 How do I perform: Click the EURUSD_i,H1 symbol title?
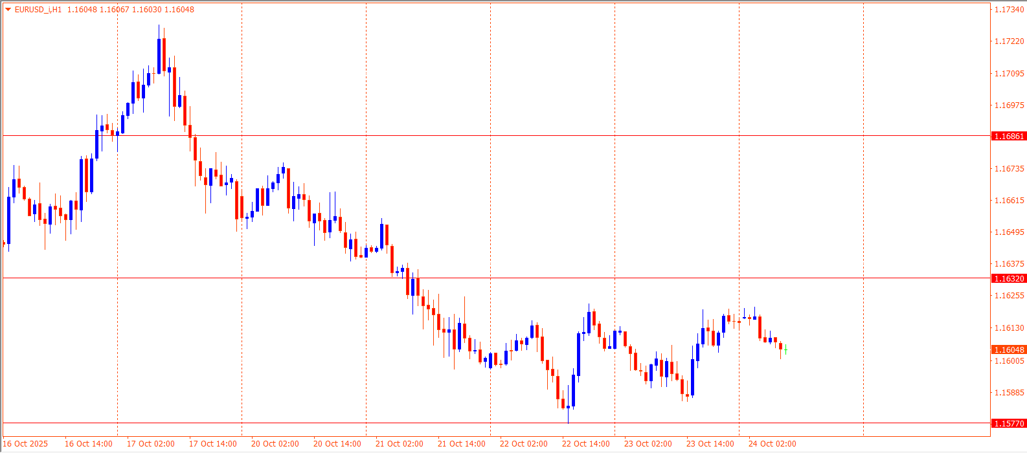pyautogui.click(x=38, y=10)
